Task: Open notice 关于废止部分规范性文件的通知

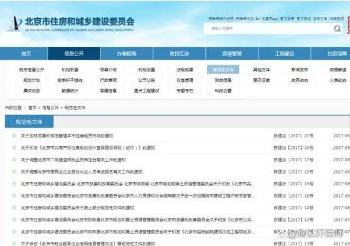Action: click(78, 208)
